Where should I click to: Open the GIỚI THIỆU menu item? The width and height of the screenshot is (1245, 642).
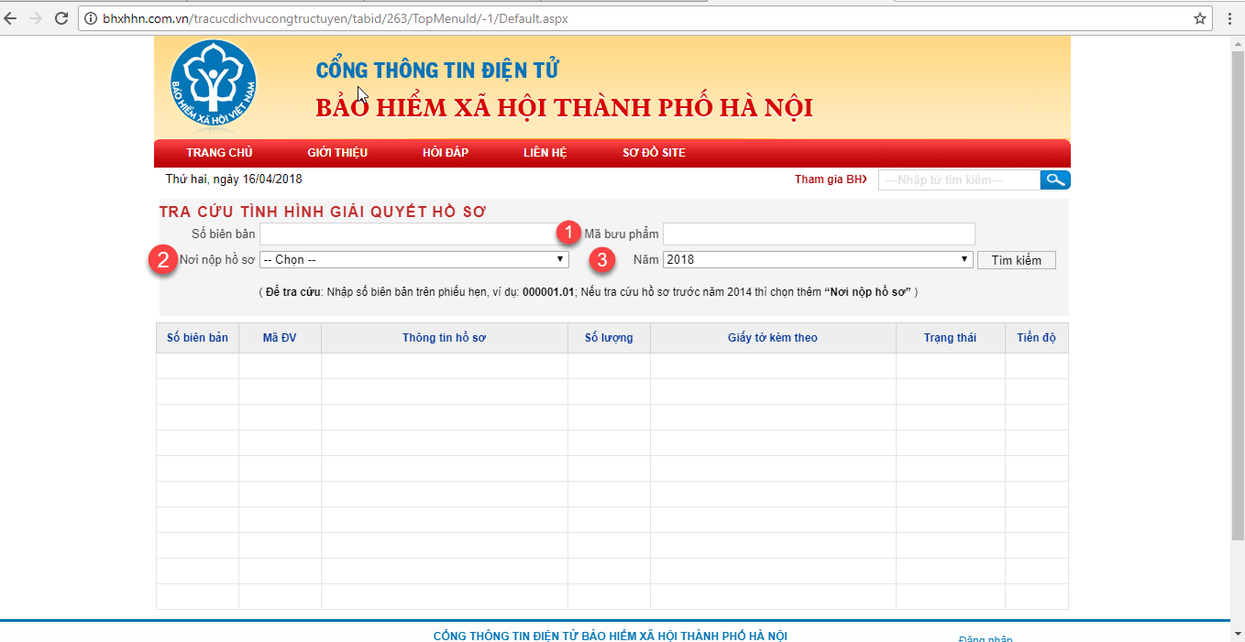pos(337,153)
